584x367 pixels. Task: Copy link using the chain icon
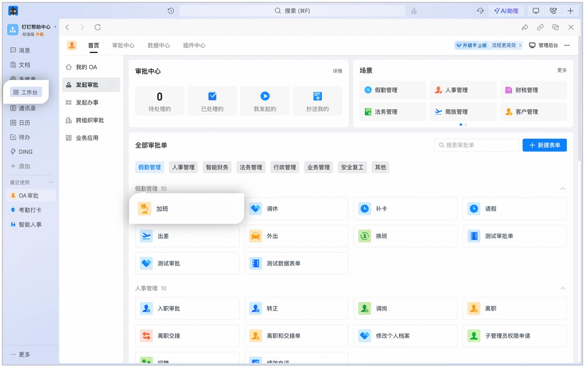point(540,28)
